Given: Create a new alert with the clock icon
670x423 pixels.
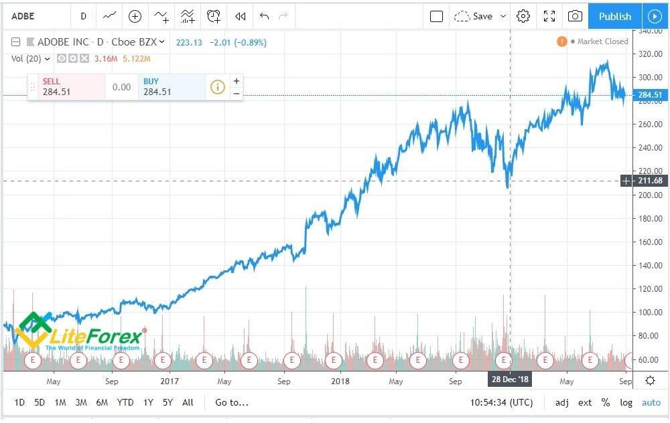Looking at the screenshot, I should (x=214, y=16).
